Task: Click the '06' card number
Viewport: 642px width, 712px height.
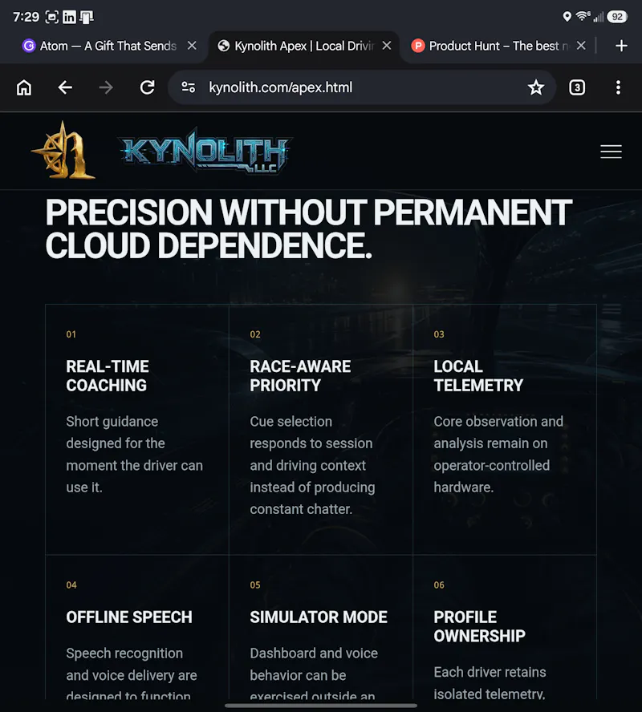Action: pyautogui.click(x=439, y=585)
